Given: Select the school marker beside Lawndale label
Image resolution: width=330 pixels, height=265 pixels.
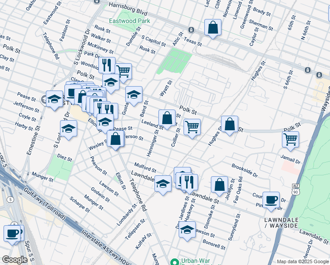Looking at the screenshot, I should 163,183.
